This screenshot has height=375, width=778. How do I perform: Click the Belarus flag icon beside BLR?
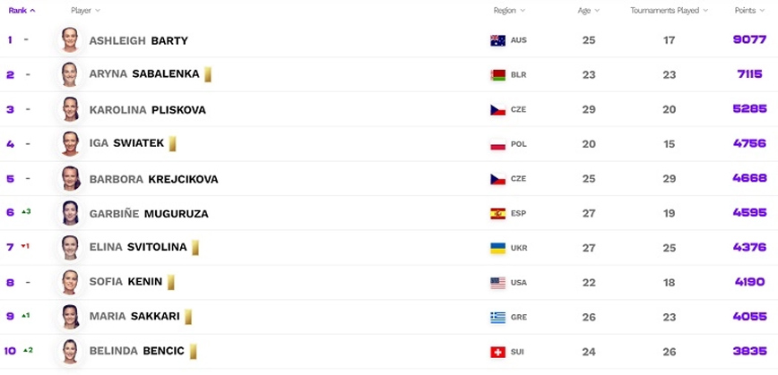[497, 75]
